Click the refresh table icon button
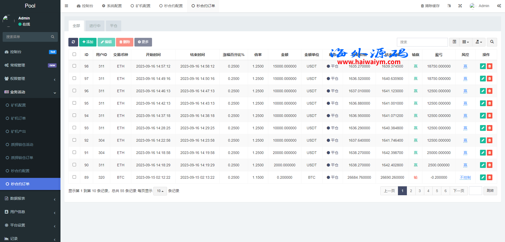Screen dimensions: 505x242 coord(73,42)
